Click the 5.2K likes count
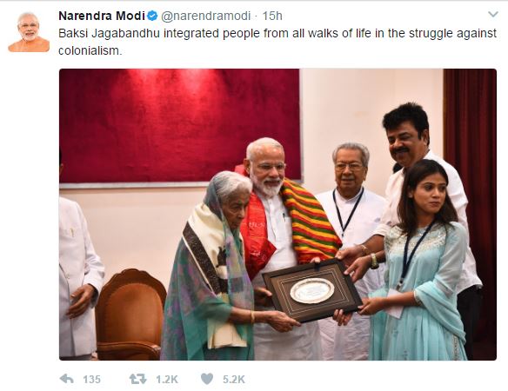Screen dimensions: 508x391 coord(234,379)
